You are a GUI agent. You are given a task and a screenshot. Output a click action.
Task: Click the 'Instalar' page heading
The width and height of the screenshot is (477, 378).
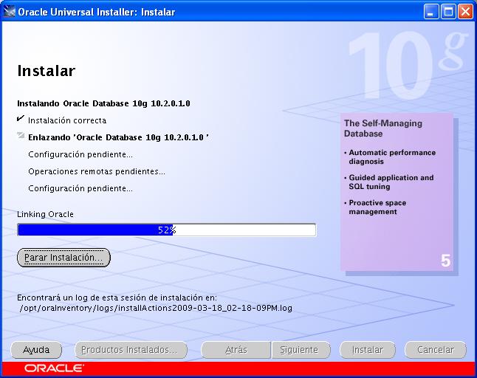(47, 71)
